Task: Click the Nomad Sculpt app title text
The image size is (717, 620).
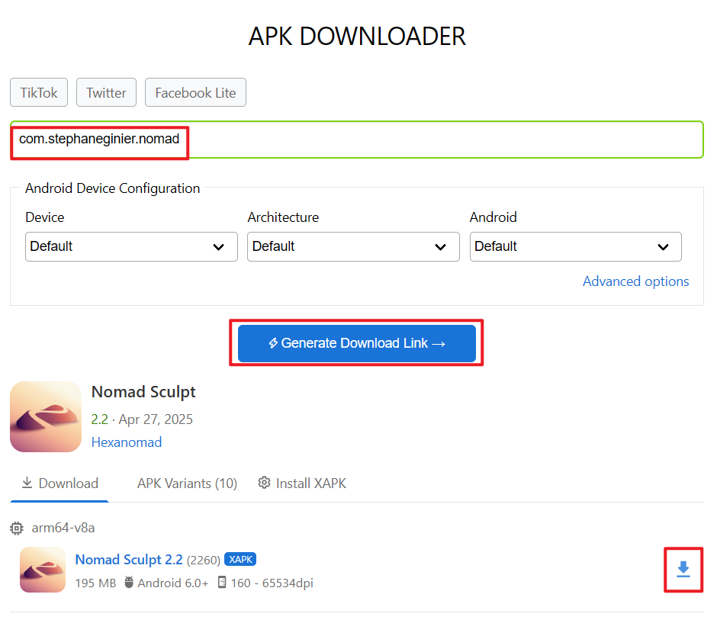Action: pos(143,392)
